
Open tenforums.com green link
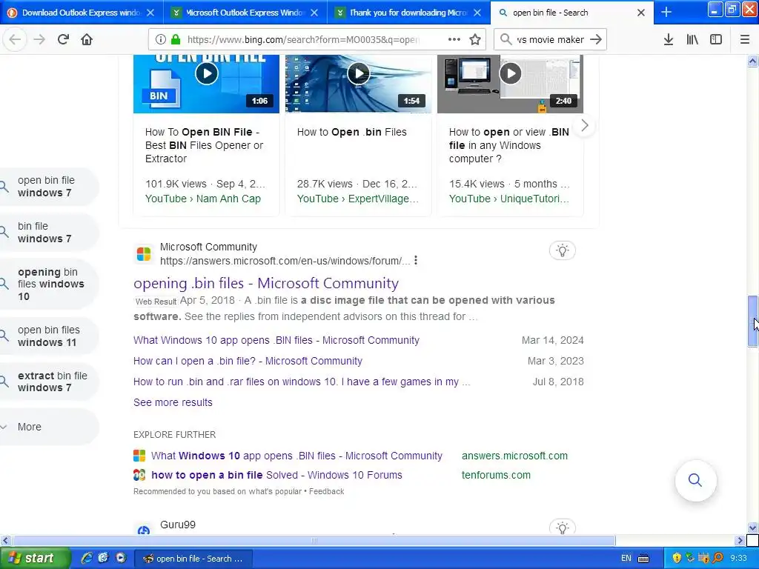click(x=496, y=475)
